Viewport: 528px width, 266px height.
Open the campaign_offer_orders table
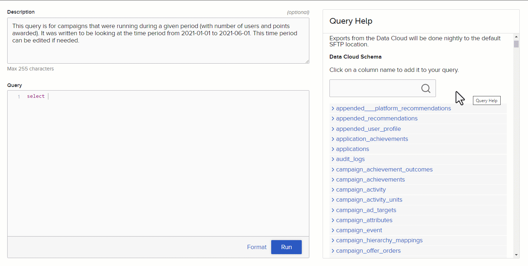tap(368, 251)
